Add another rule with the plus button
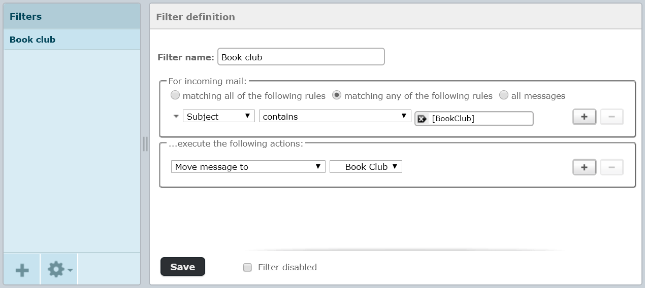The image size is (645, 288). [x=584, y=117]
